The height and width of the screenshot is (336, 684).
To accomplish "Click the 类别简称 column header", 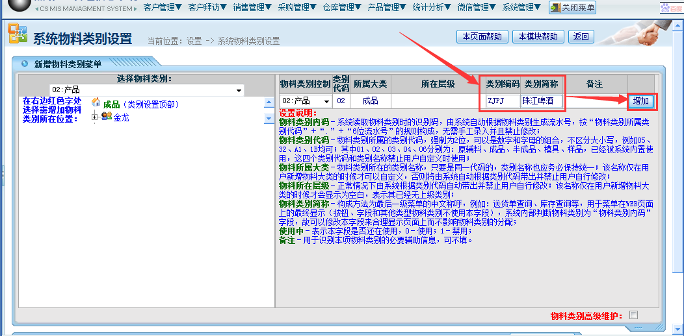I will coord(542,84).
